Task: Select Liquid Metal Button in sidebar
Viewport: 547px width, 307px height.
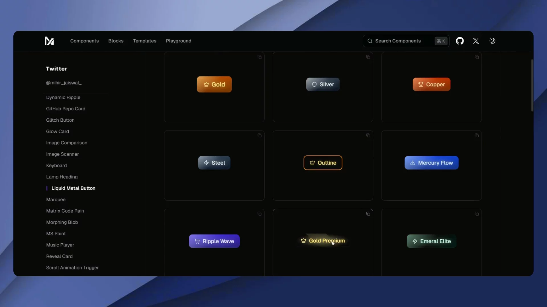Action: point(74,188)
